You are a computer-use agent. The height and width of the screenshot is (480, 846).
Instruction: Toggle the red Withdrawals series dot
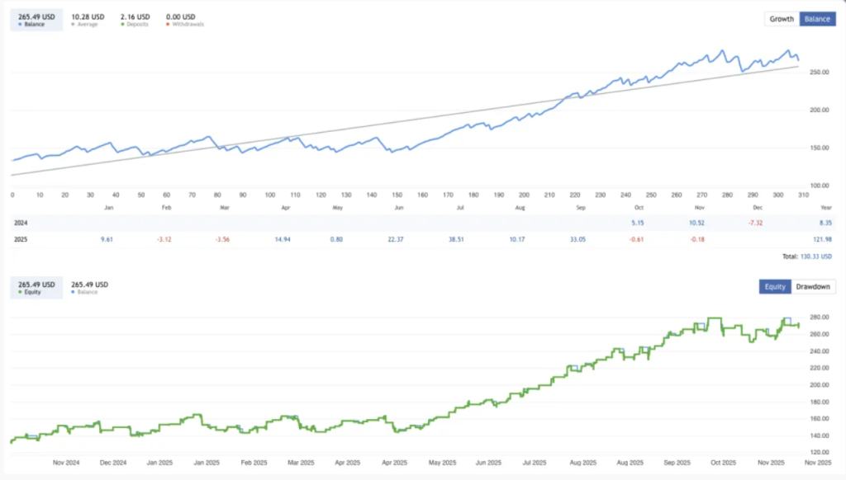click(x=169, y=25)
